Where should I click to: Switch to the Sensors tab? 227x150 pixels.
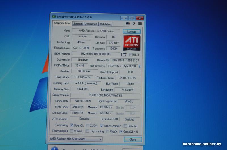click(78, 24)
